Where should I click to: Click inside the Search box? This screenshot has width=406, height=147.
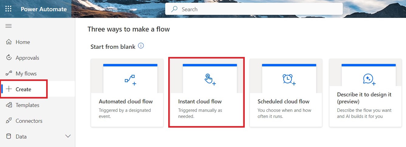[x=258, y=9]
